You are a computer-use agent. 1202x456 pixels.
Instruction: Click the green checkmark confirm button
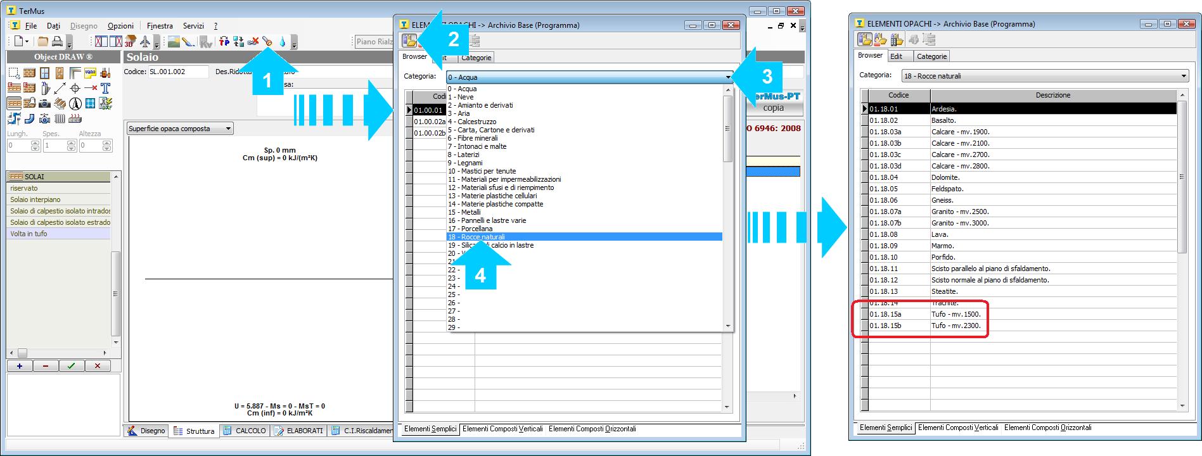pyautogui.click(x=71, y=366)
